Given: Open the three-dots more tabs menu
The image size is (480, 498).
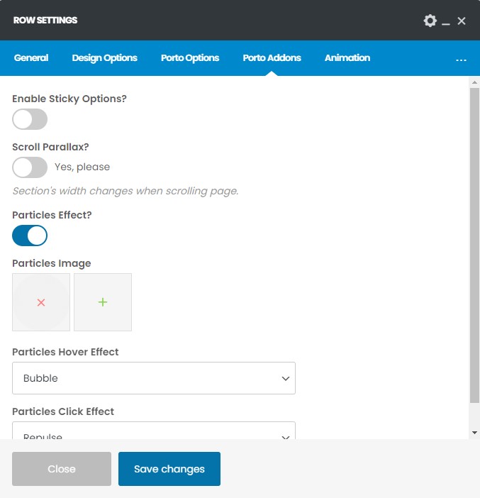Looking at the screenshot, I should coord(461,60).
